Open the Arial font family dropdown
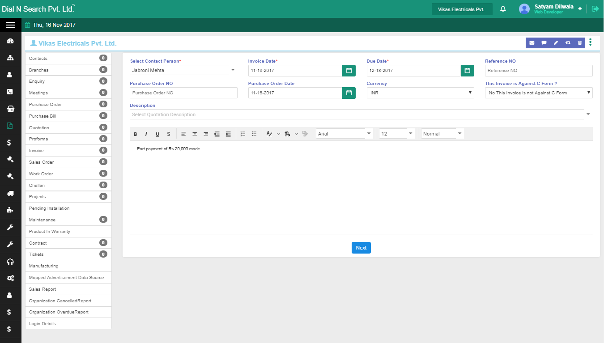604x343 pixels. click(x=345, y=134)
